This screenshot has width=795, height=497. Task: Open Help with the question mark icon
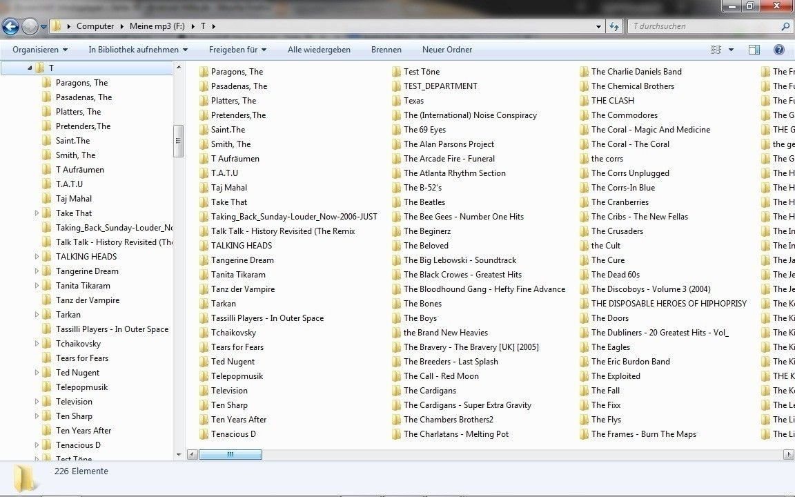click(779, 50)
